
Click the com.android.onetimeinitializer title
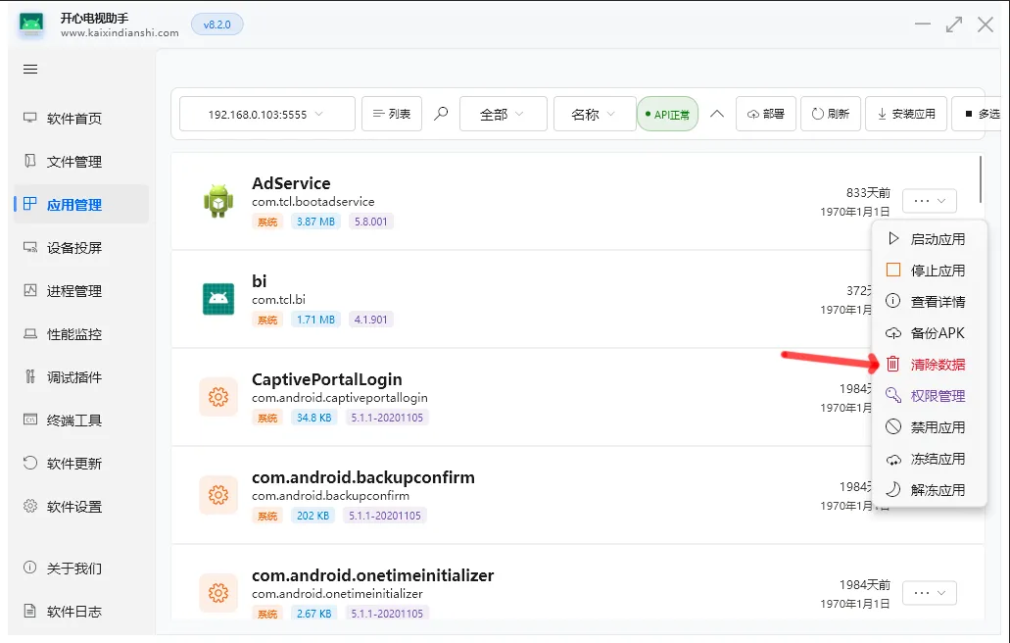[373, 575]
